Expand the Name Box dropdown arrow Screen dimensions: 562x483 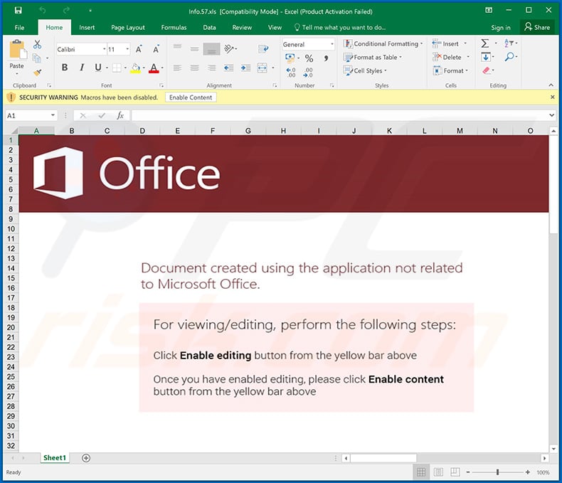[53, 115]
